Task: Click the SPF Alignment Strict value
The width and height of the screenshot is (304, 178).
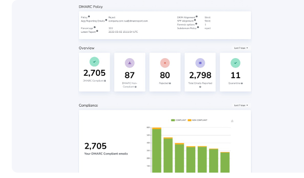Action: pos(208,21)
